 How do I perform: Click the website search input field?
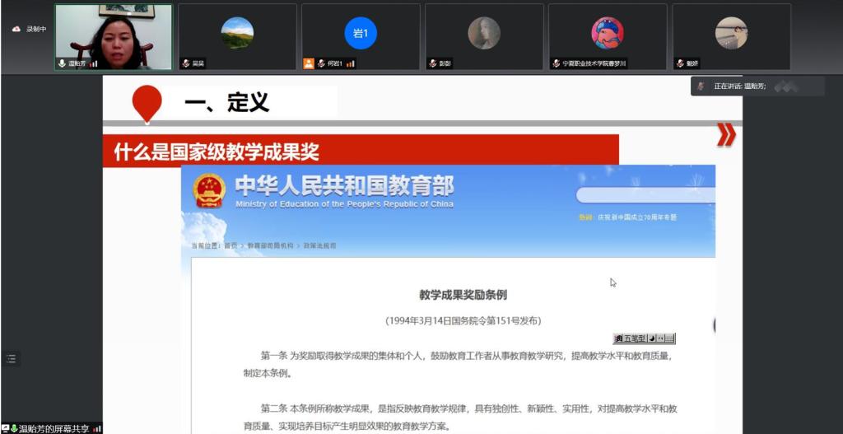coord(645,195)
